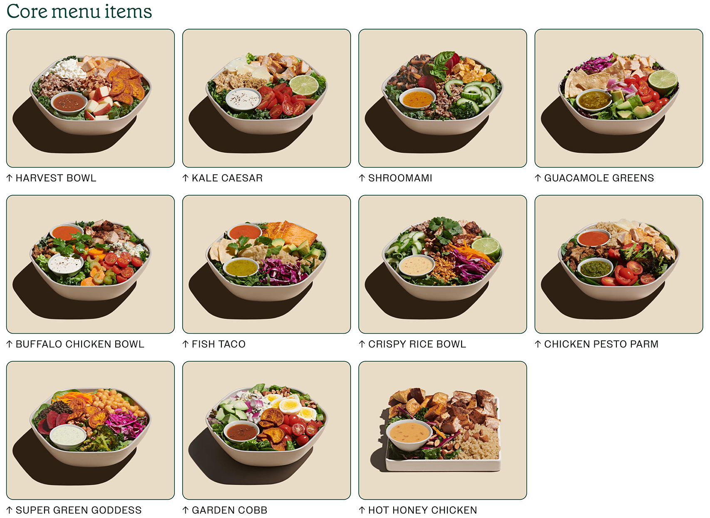710x518 pixels.
Task: Select the Kale Caesar salad photo
Action: tap(266, 98)
